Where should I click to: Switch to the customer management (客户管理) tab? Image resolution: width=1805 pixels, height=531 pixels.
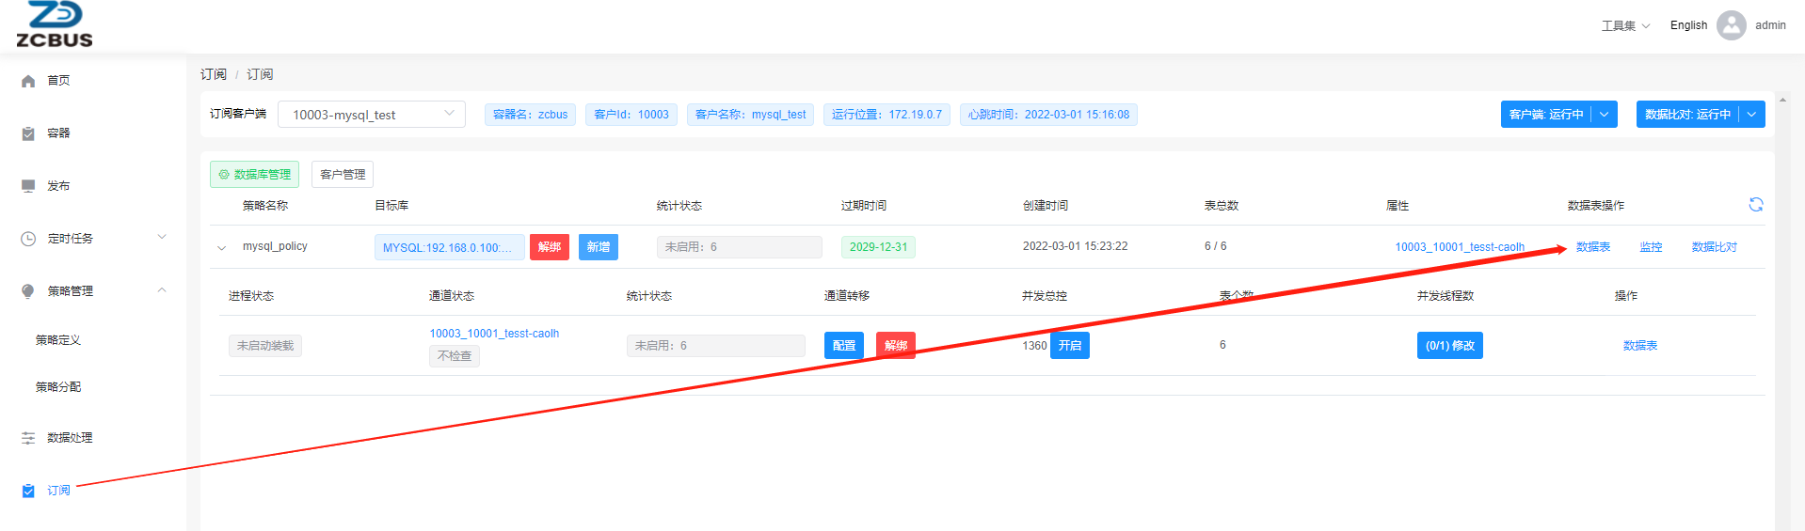(343, 175)
